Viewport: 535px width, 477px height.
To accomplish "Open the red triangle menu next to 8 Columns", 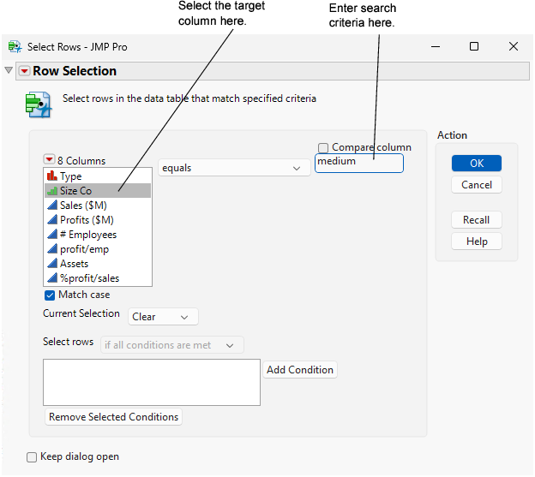I will click(49, 159).
